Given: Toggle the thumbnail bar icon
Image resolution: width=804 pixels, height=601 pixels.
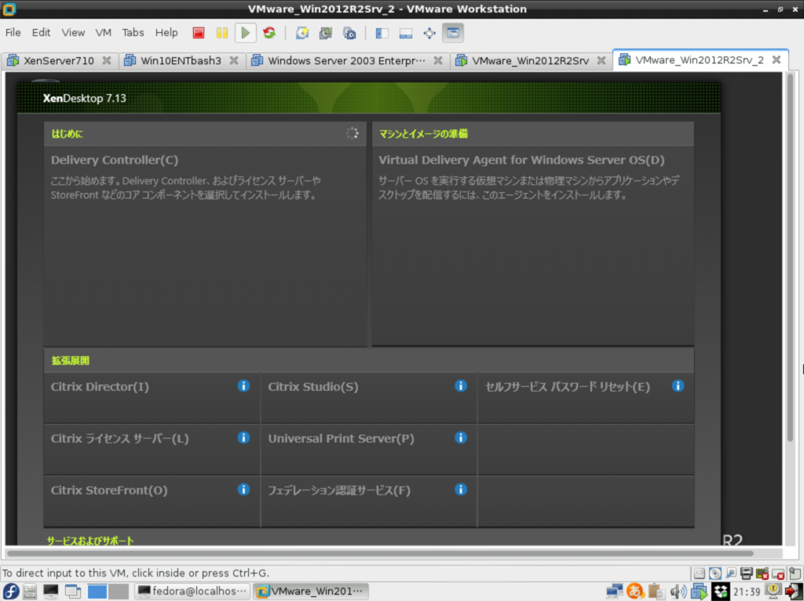Looking at the screenshot, I should point(406,33).
